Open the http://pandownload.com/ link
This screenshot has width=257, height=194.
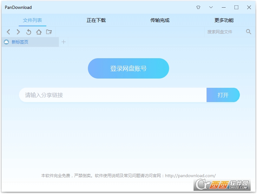(190, 176)
